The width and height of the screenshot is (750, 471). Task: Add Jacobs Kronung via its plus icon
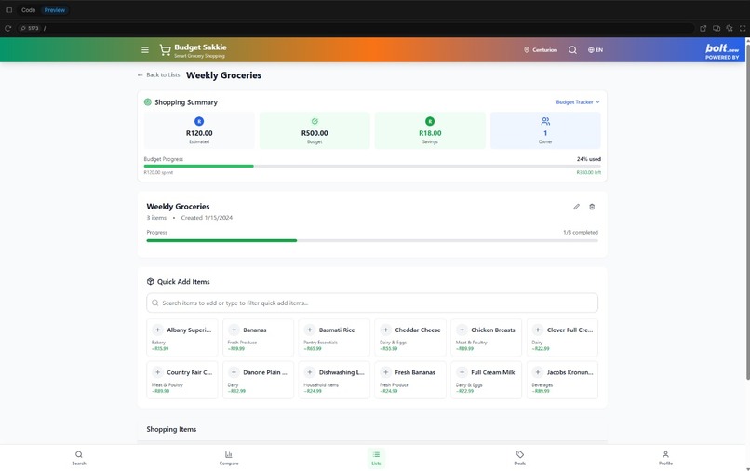[x=538, y=372]
